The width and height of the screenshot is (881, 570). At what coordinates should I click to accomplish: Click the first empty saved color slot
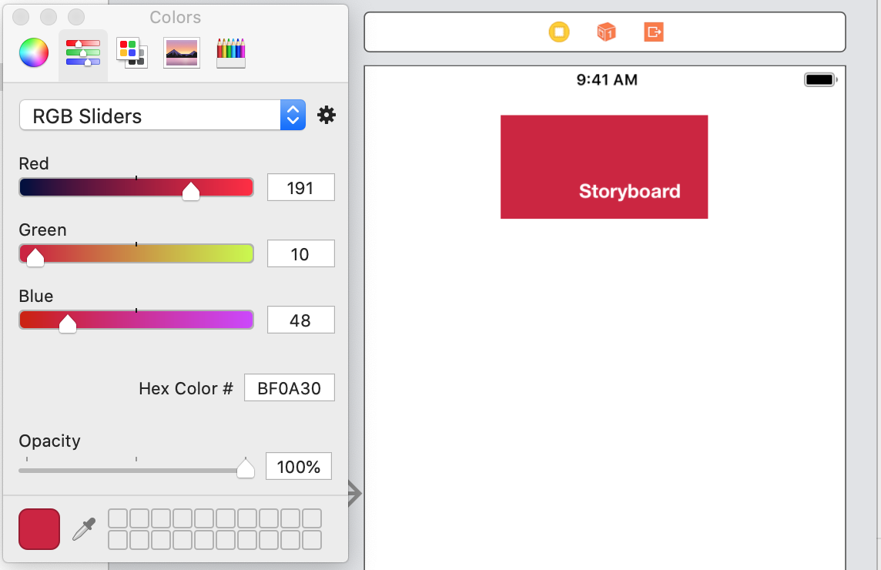click(x=117, y=518)
